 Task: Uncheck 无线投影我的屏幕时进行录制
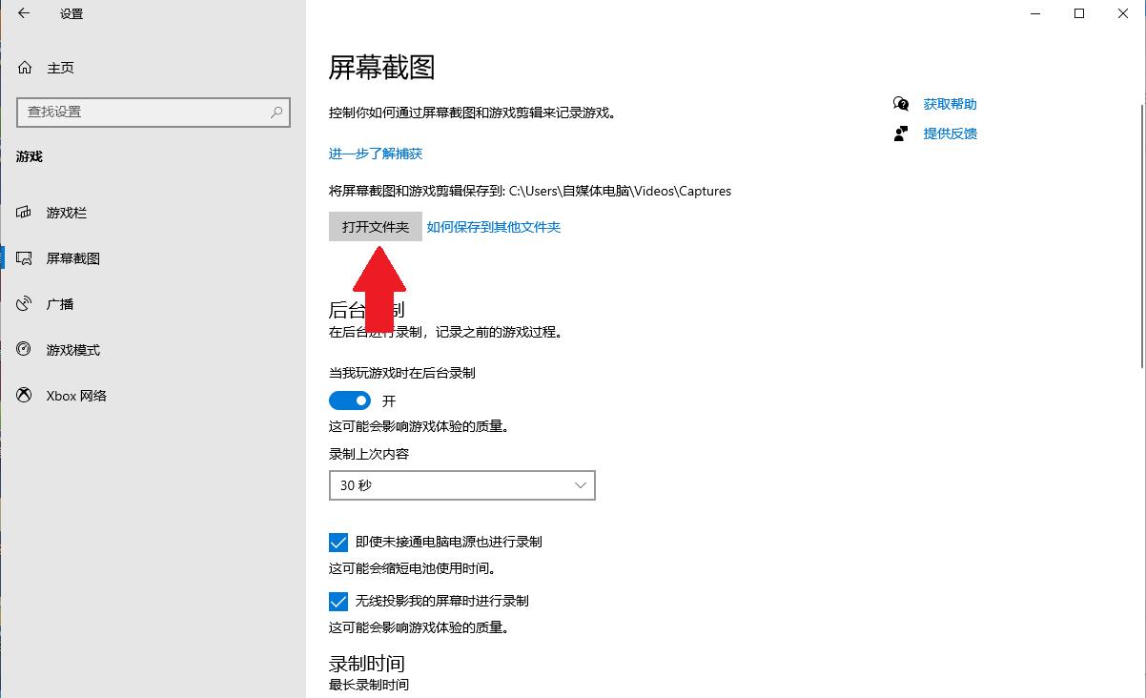pos(338,601)
